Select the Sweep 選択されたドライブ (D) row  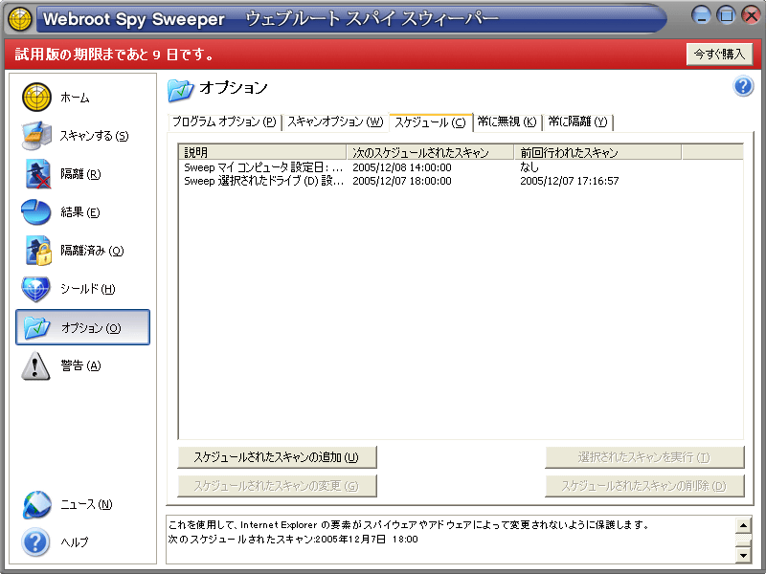point(461,181)
